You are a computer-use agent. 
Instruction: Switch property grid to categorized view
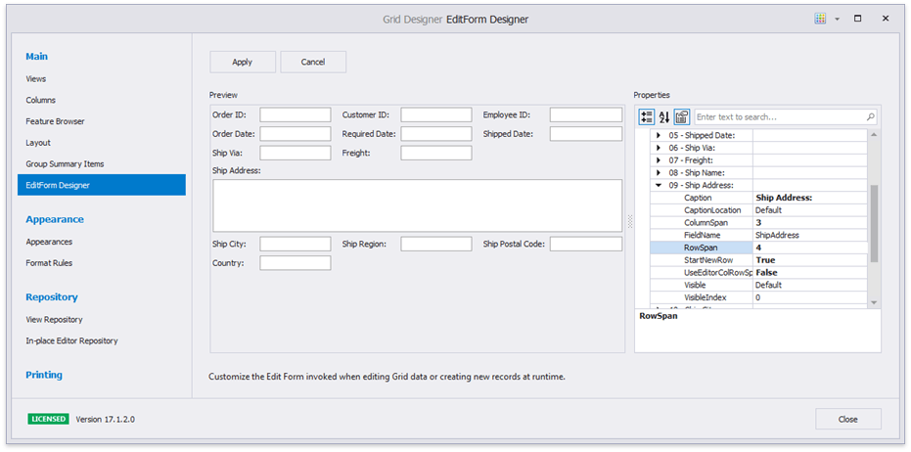(647, 116)
